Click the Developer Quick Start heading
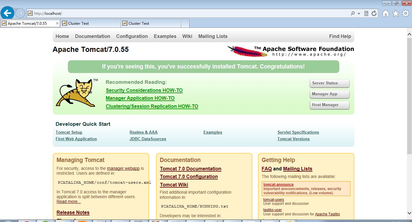Viewport: 412px width, 222px height. tap(83, 124)
